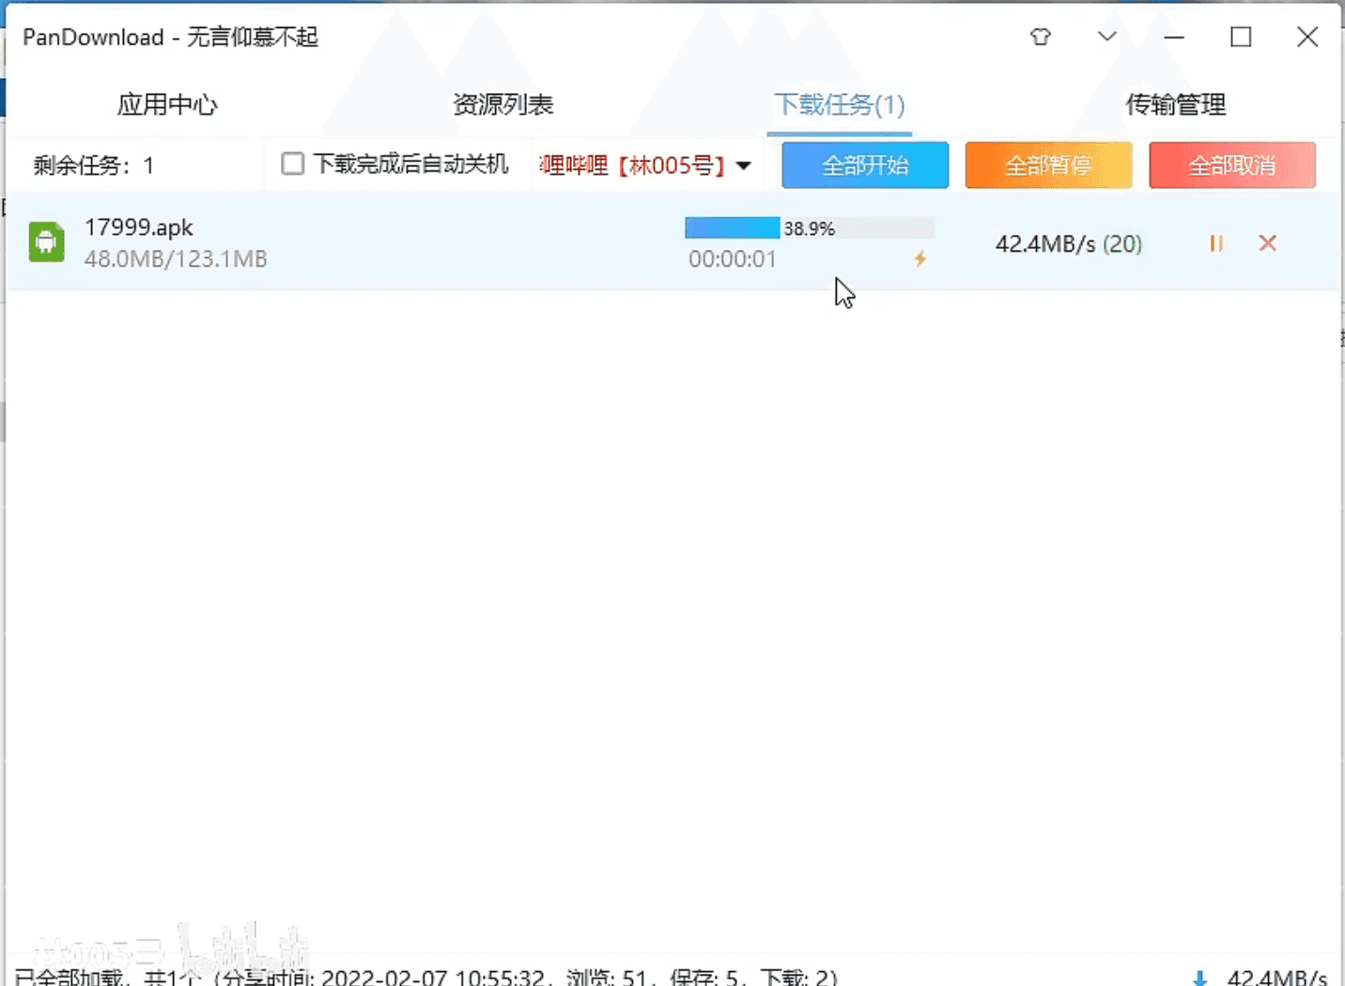Close the PanDownload window
The image size is (1345, 986).
click(x=1307, y=37)
